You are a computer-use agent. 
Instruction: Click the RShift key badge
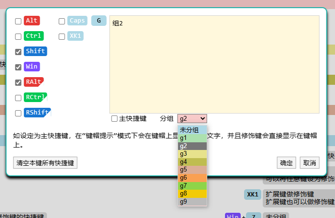point(37,113)
